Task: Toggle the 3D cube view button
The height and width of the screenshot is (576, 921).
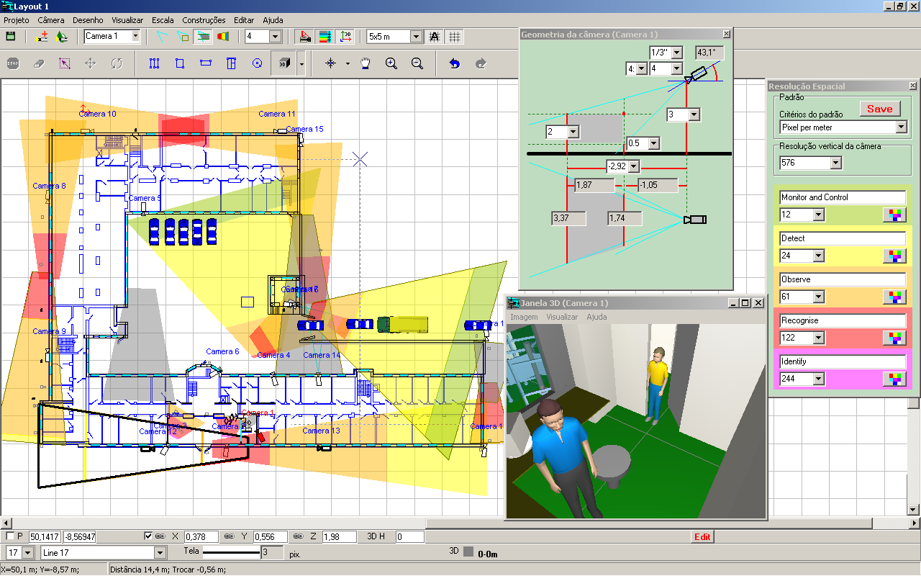Action: pos(283,63)
